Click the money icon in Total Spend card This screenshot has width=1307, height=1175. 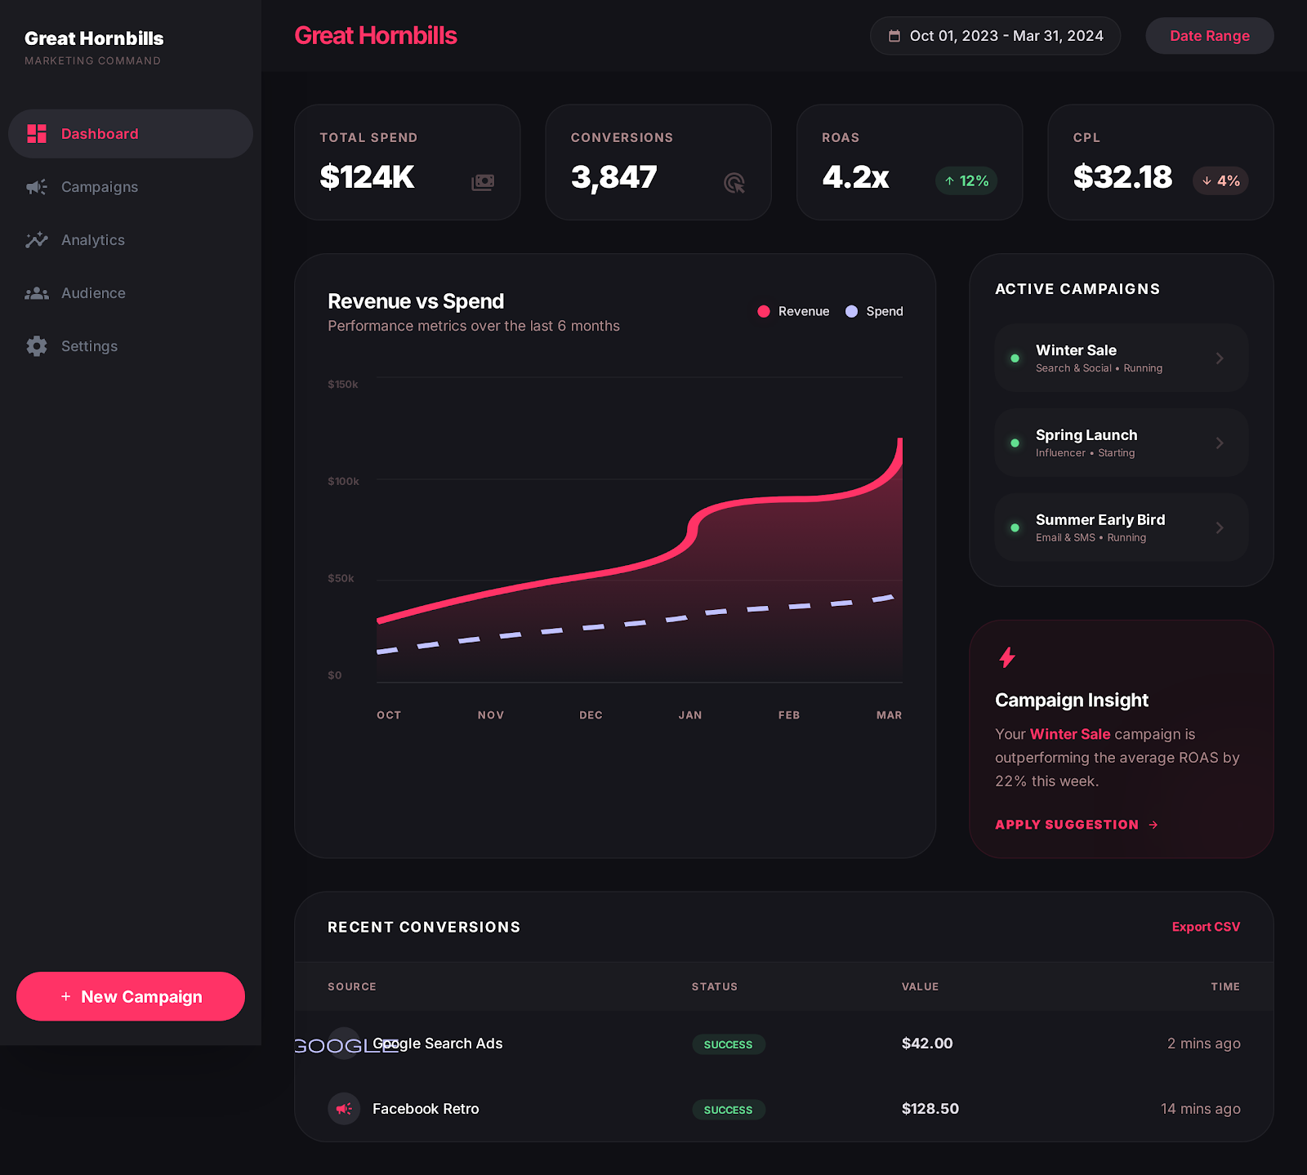[x=483, y=182]
